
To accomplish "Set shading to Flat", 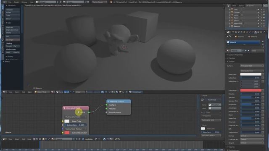I will click(16, 46).
